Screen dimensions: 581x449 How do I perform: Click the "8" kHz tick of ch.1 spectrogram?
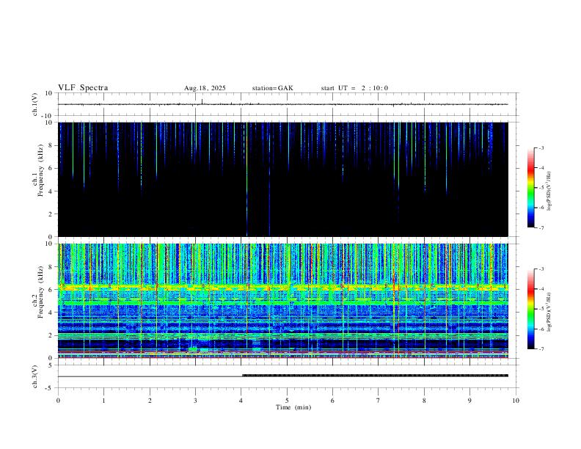[x=51, y=145]
